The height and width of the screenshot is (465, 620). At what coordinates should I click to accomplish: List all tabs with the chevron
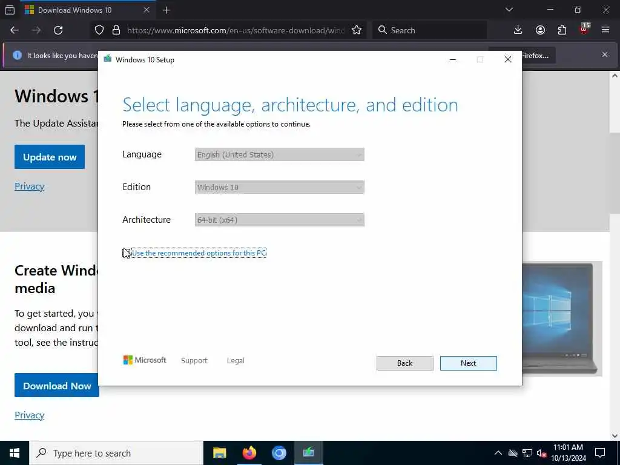(x=509, y=10)
